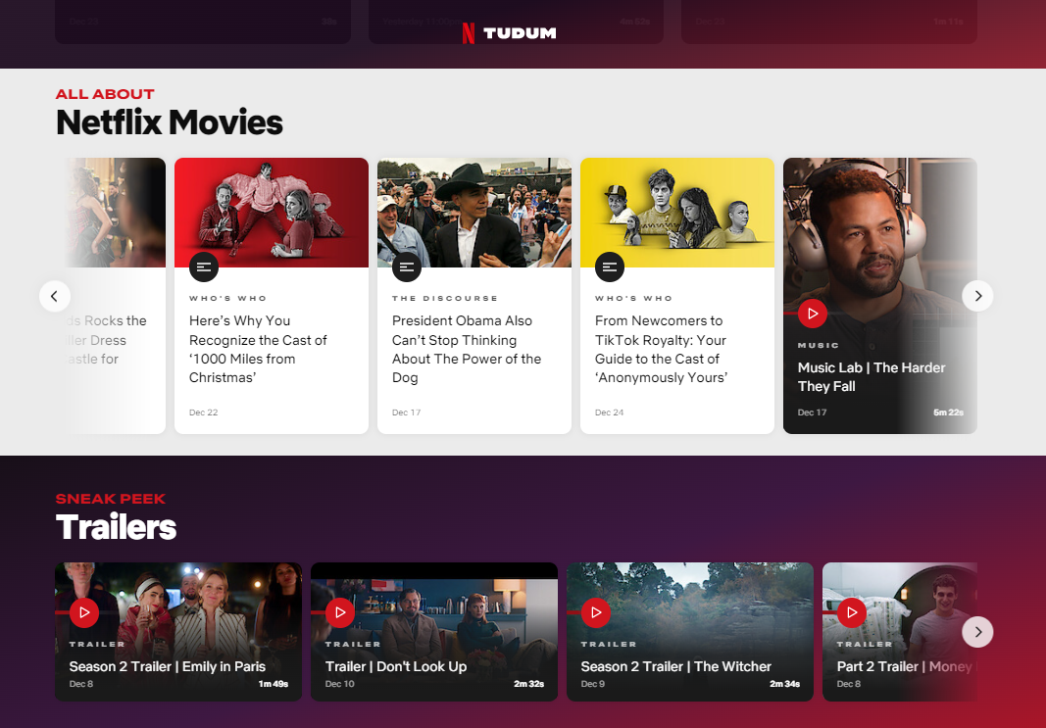The width and height of the screenshot is (1046, 728).
Task: Click 'Dec 9' date on The Witcher trailer
Action: [x=592, y=684]
